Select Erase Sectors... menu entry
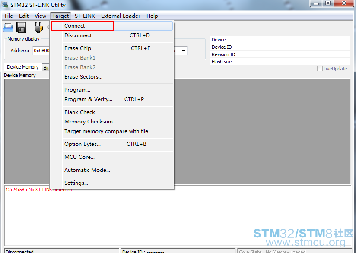Viewport: 356px width, 253px height. 112,77
